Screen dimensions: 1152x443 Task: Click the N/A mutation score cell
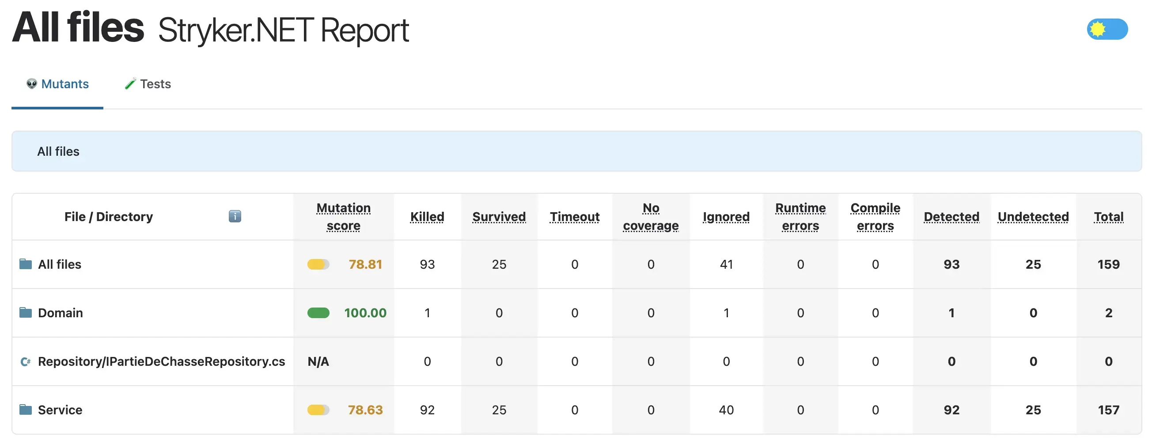(x=318, y=361)
